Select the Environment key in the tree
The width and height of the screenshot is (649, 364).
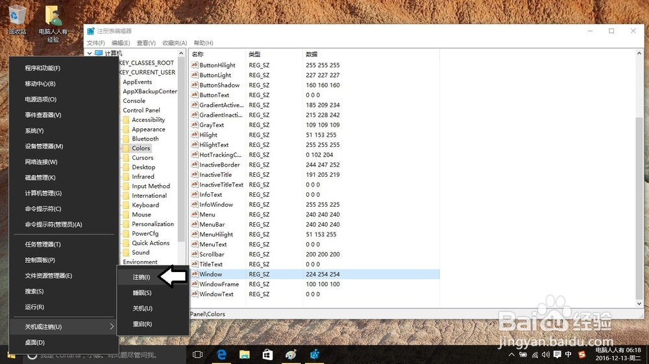pyautogui.click(x=140, y=262)
